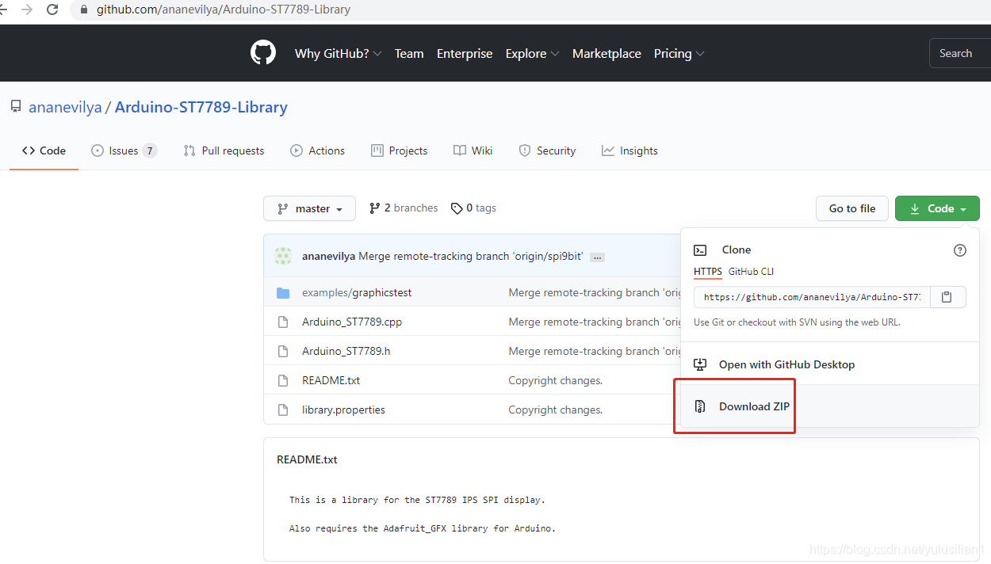Click the Go to file button
Image resolution: width=991 pixels, height=564 pixels.
pyautogui.click(x=852, y=208)
